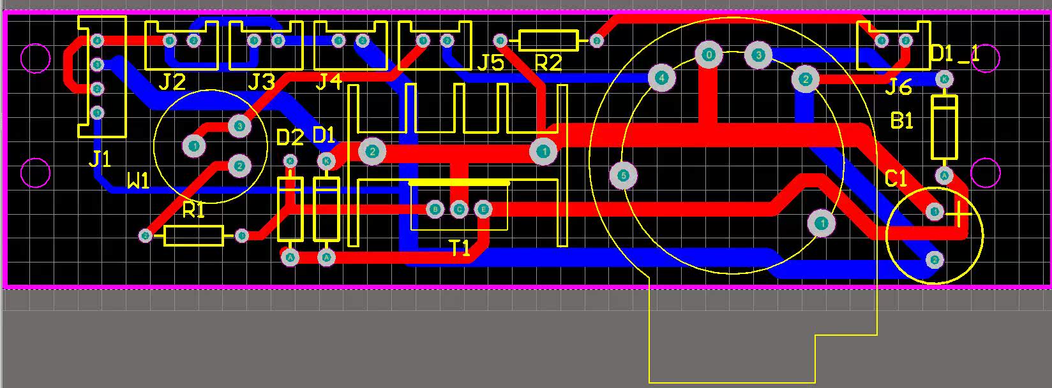Click the A pad of diode D1
The image size is (1052, 388).
coord(327,257)
